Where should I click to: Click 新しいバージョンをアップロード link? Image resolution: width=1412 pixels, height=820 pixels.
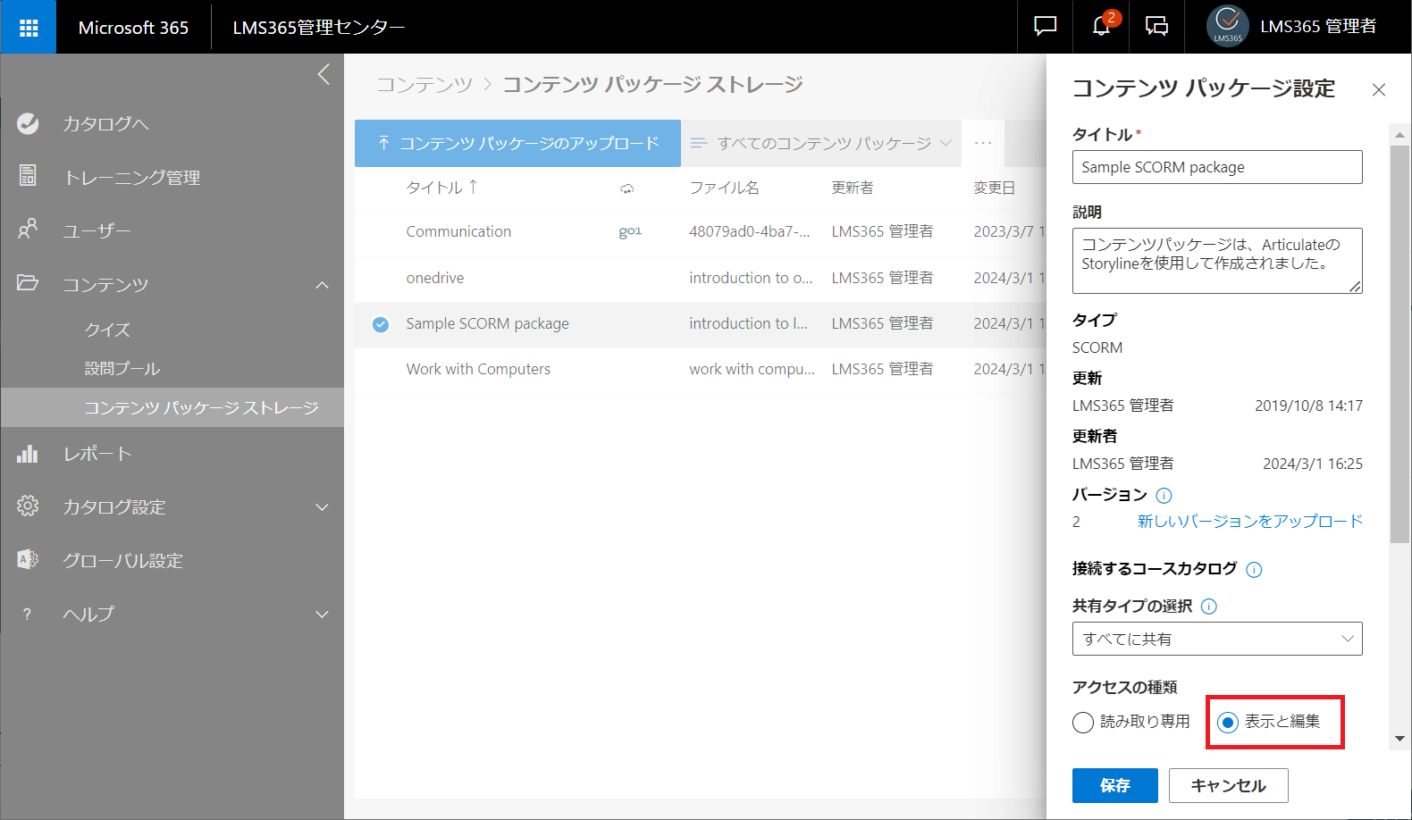[x=1249, y=522]
